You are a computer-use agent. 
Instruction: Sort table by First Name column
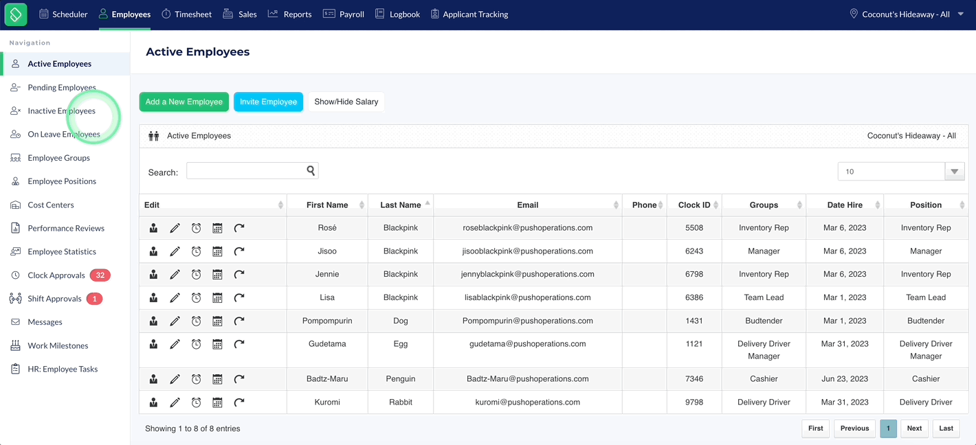coord(327,205)
